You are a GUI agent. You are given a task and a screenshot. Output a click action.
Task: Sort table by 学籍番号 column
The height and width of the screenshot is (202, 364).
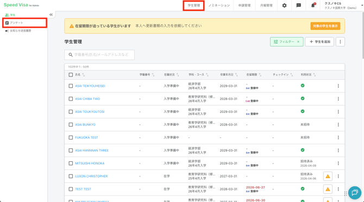click(153, 75)
